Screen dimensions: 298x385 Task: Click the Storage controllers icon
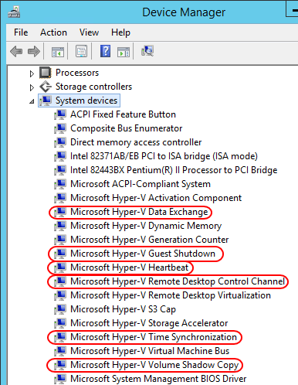(x=46, y=87)
